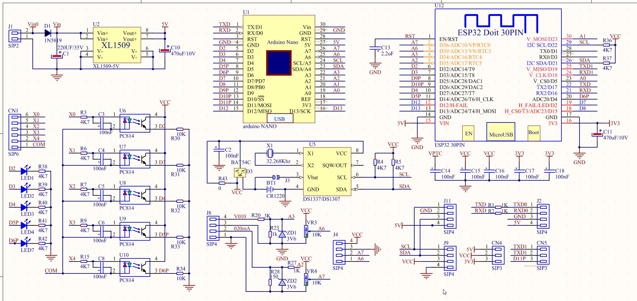Click the J1 SIP2 input connector
This screenshot has width=637, height=301.
[x=15, y=36]
